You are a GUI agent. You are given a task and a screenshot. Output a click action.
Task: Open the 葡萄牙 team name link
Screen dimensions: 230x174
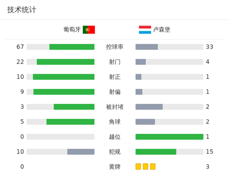pos(72,30)
